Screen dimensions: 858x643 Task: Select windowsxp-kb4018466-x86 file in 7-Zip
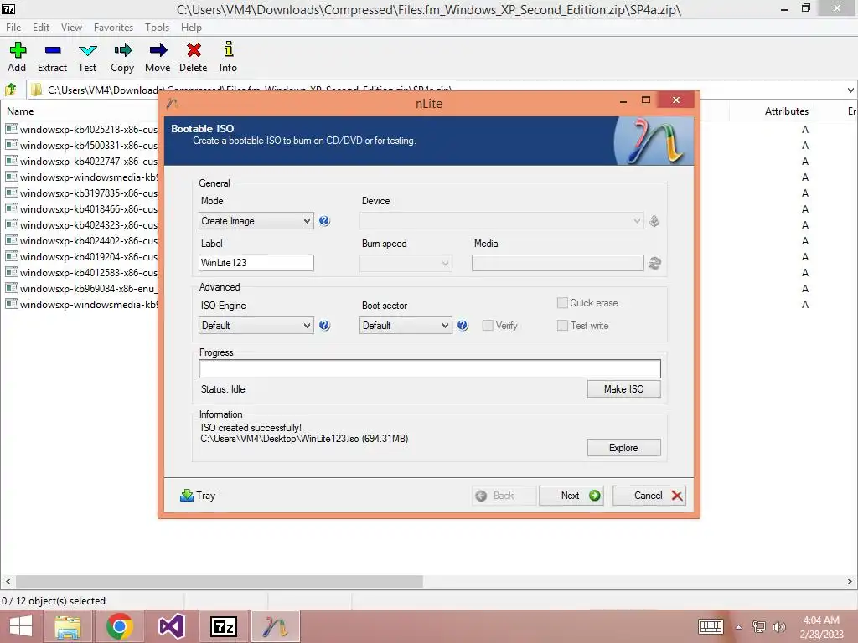pyautogui.click(x=81, y=208)
